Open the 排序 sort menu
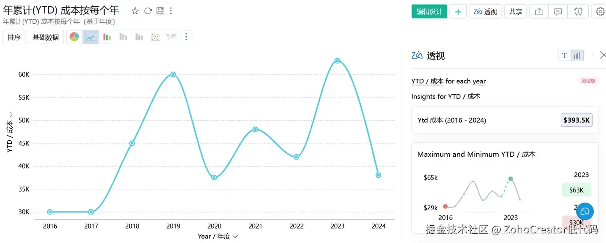The height and width of the screenshot is (243, 606). coord(14,37)
